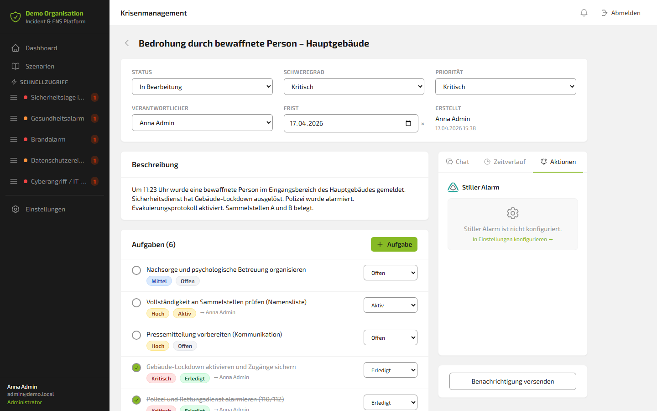
Task: Uncheck the Gebäude-Lockdown aktivieren task
Action: pos(136,368)
